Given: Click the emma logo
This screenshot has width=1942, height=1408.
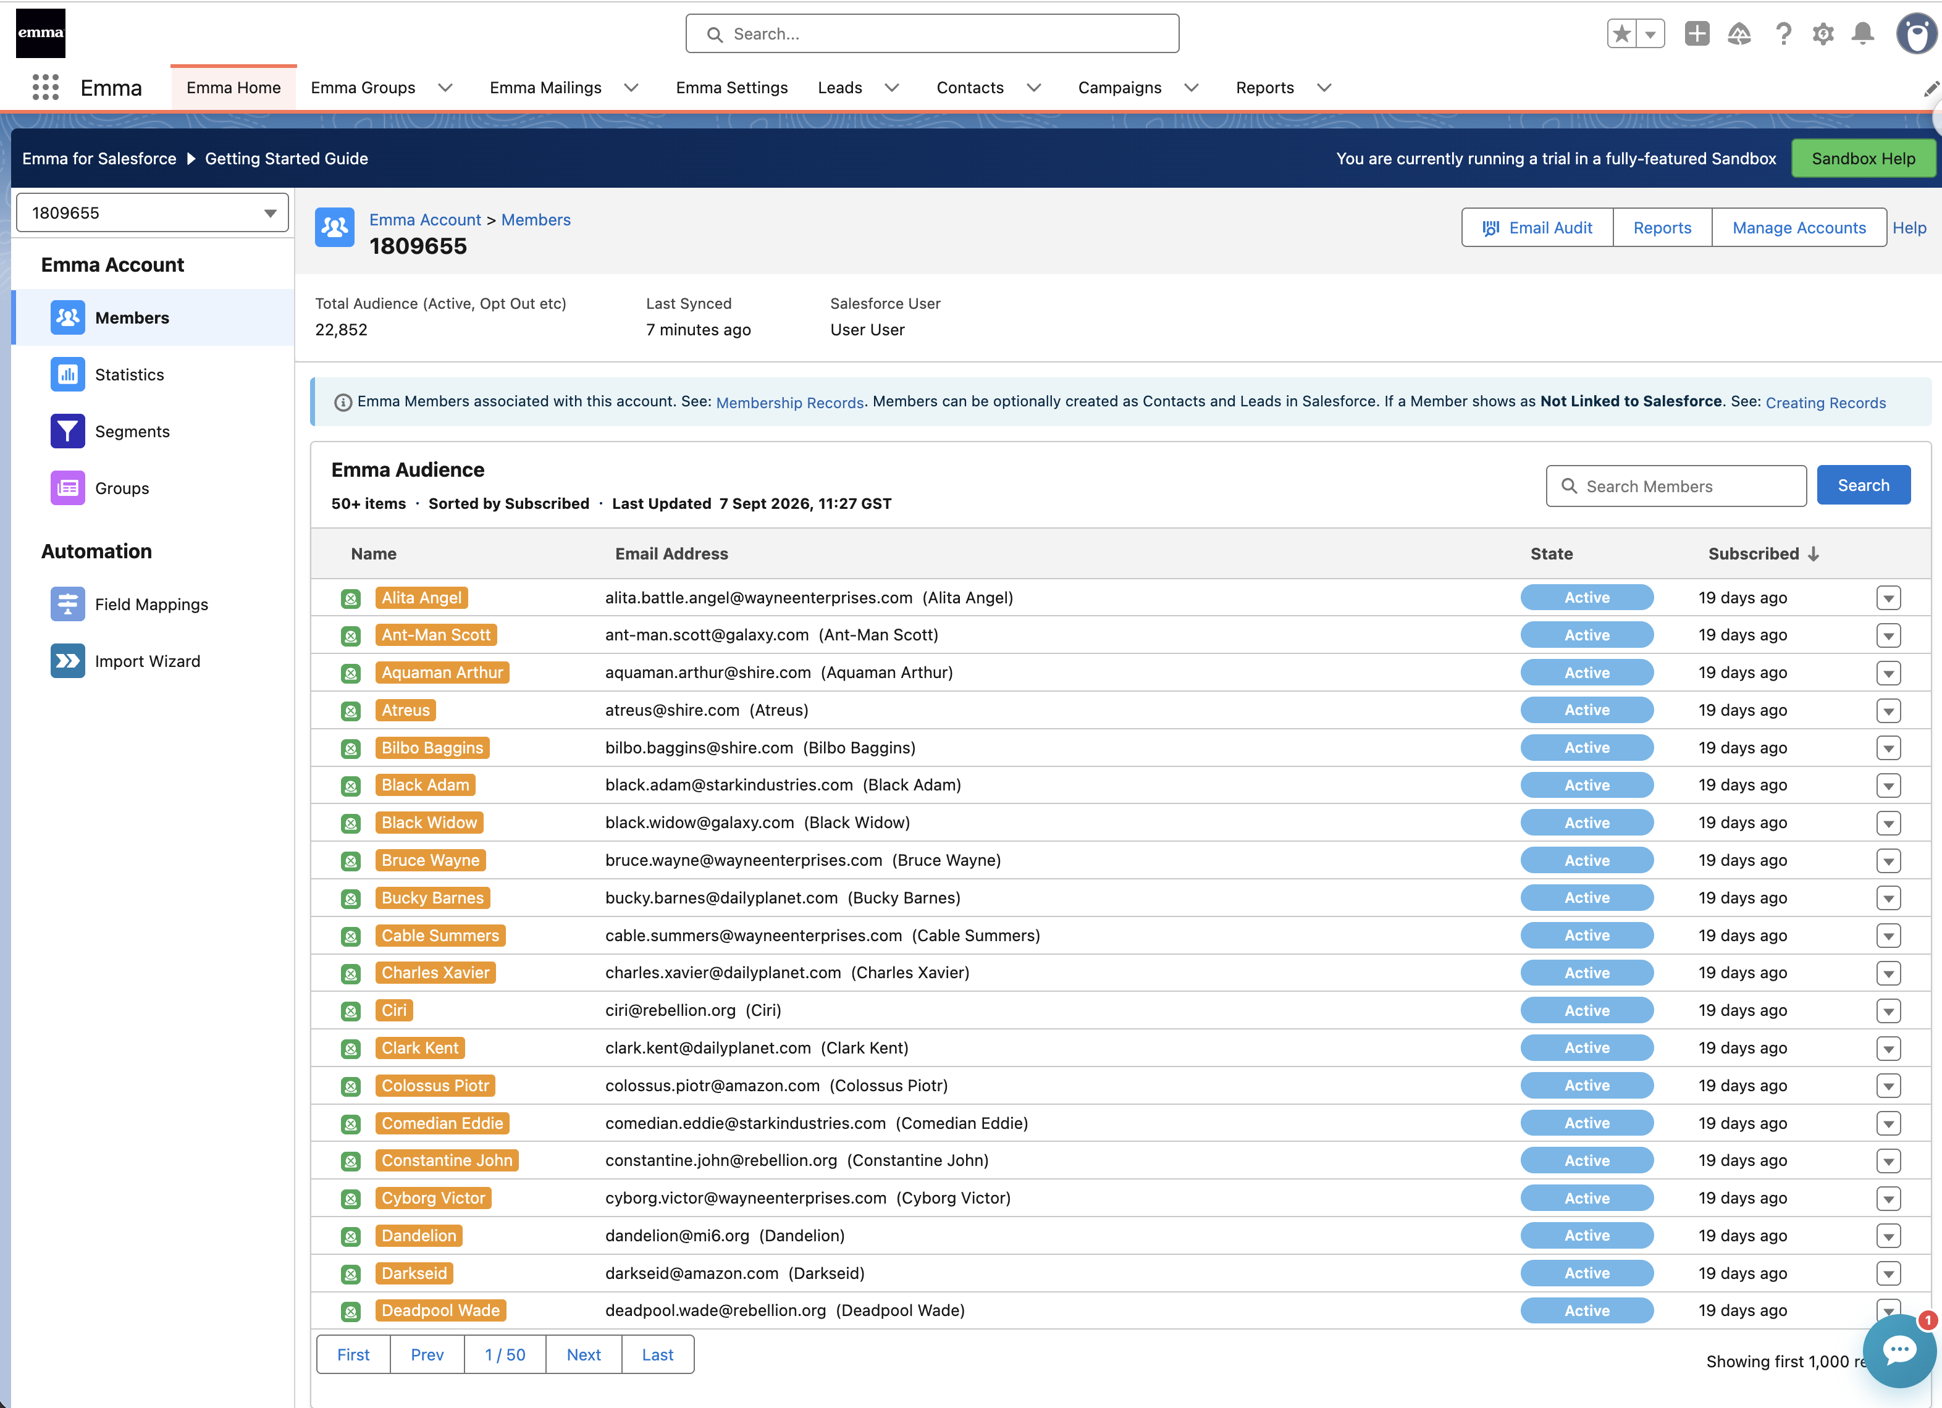Looking at the screenshot, I should (x=40, y=33).
